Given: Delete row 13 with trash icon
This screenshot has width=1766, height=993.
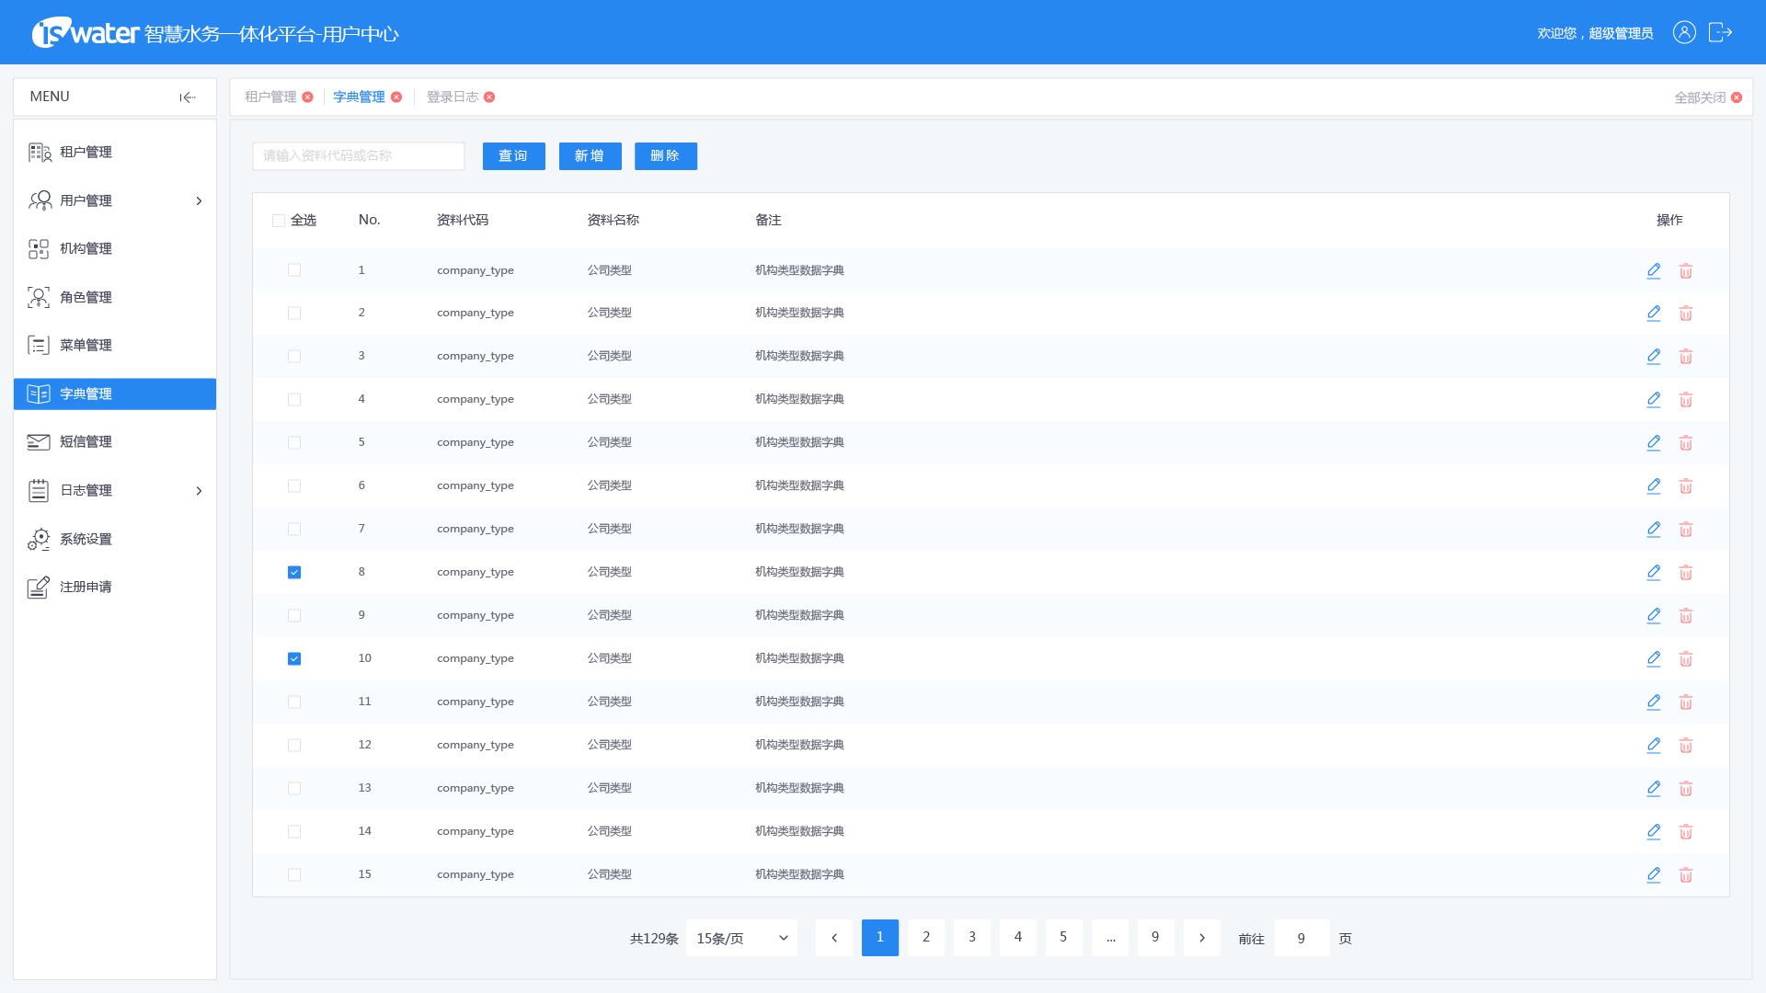Looking at the screenshot, I should (1686, 789).
